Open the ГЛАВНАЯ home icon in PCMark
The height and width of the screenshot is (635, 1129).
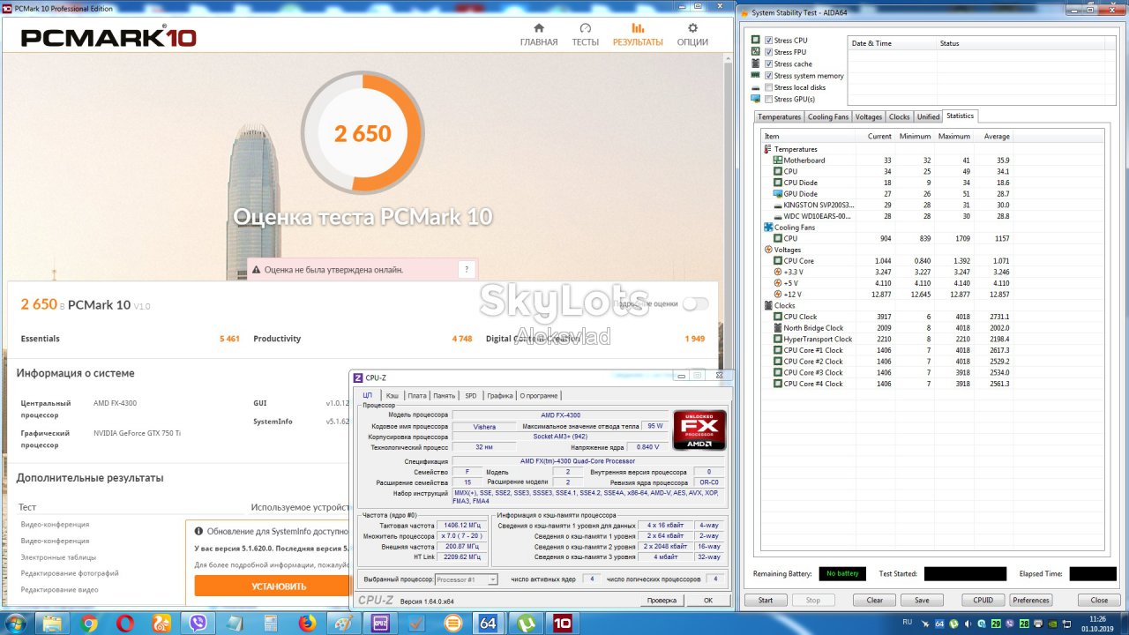(x=539, y=28)
